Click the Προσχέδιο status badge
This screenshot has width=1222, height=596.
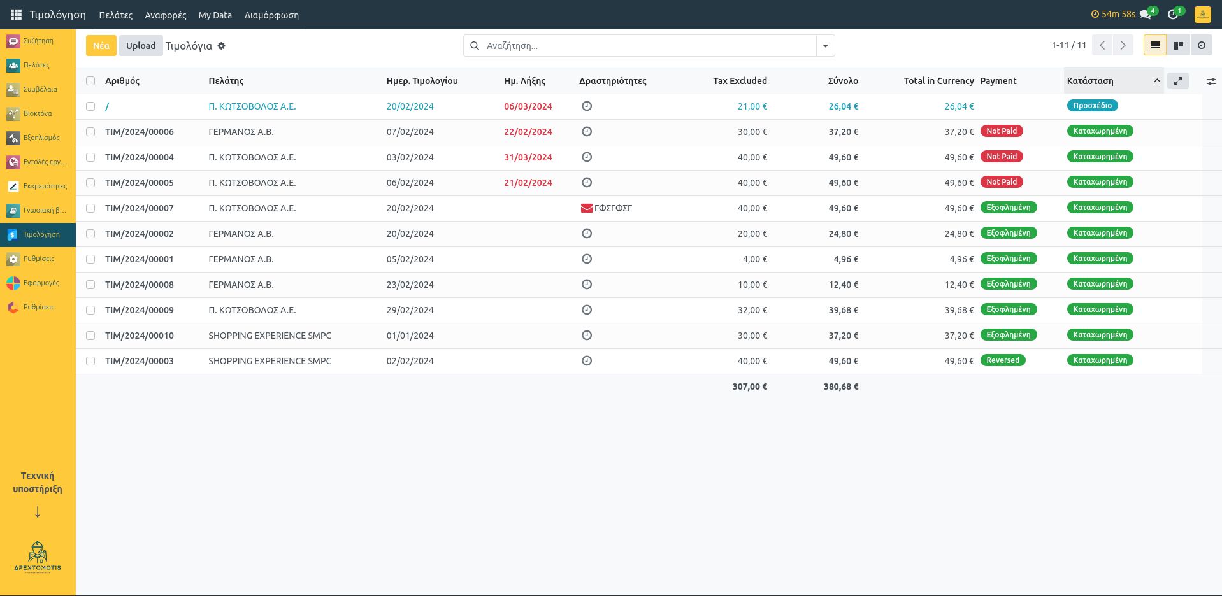pyautogui.click(x=1092, y=106)
